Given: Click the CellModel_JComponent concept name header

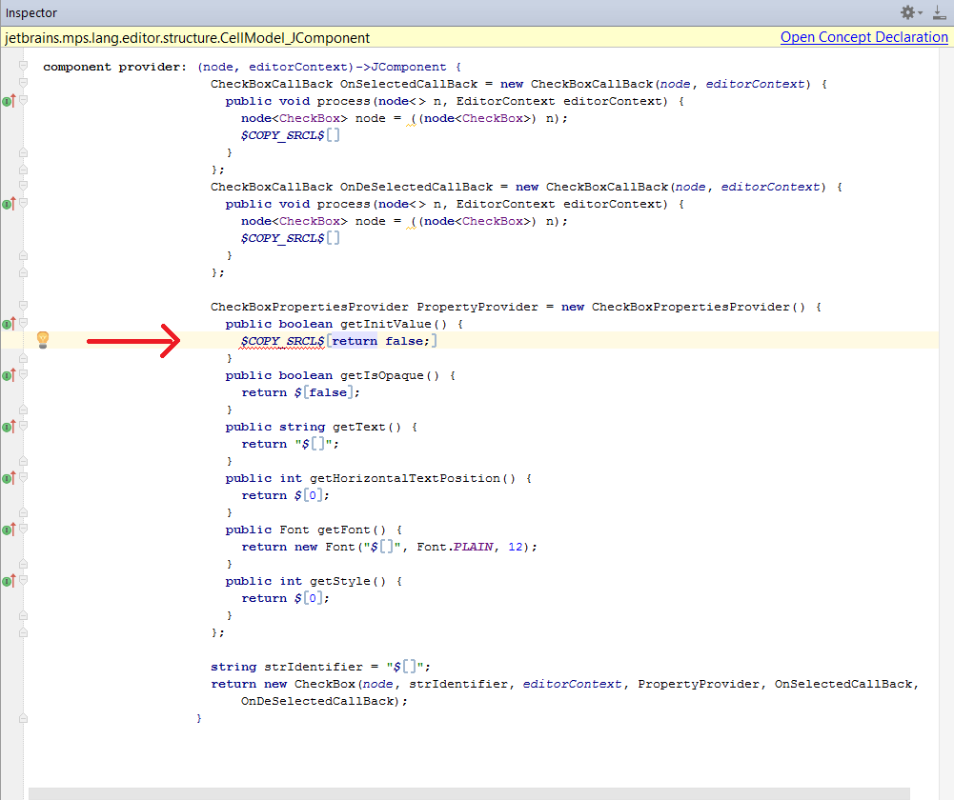Looking at the screenshot, I should (187, 38).
